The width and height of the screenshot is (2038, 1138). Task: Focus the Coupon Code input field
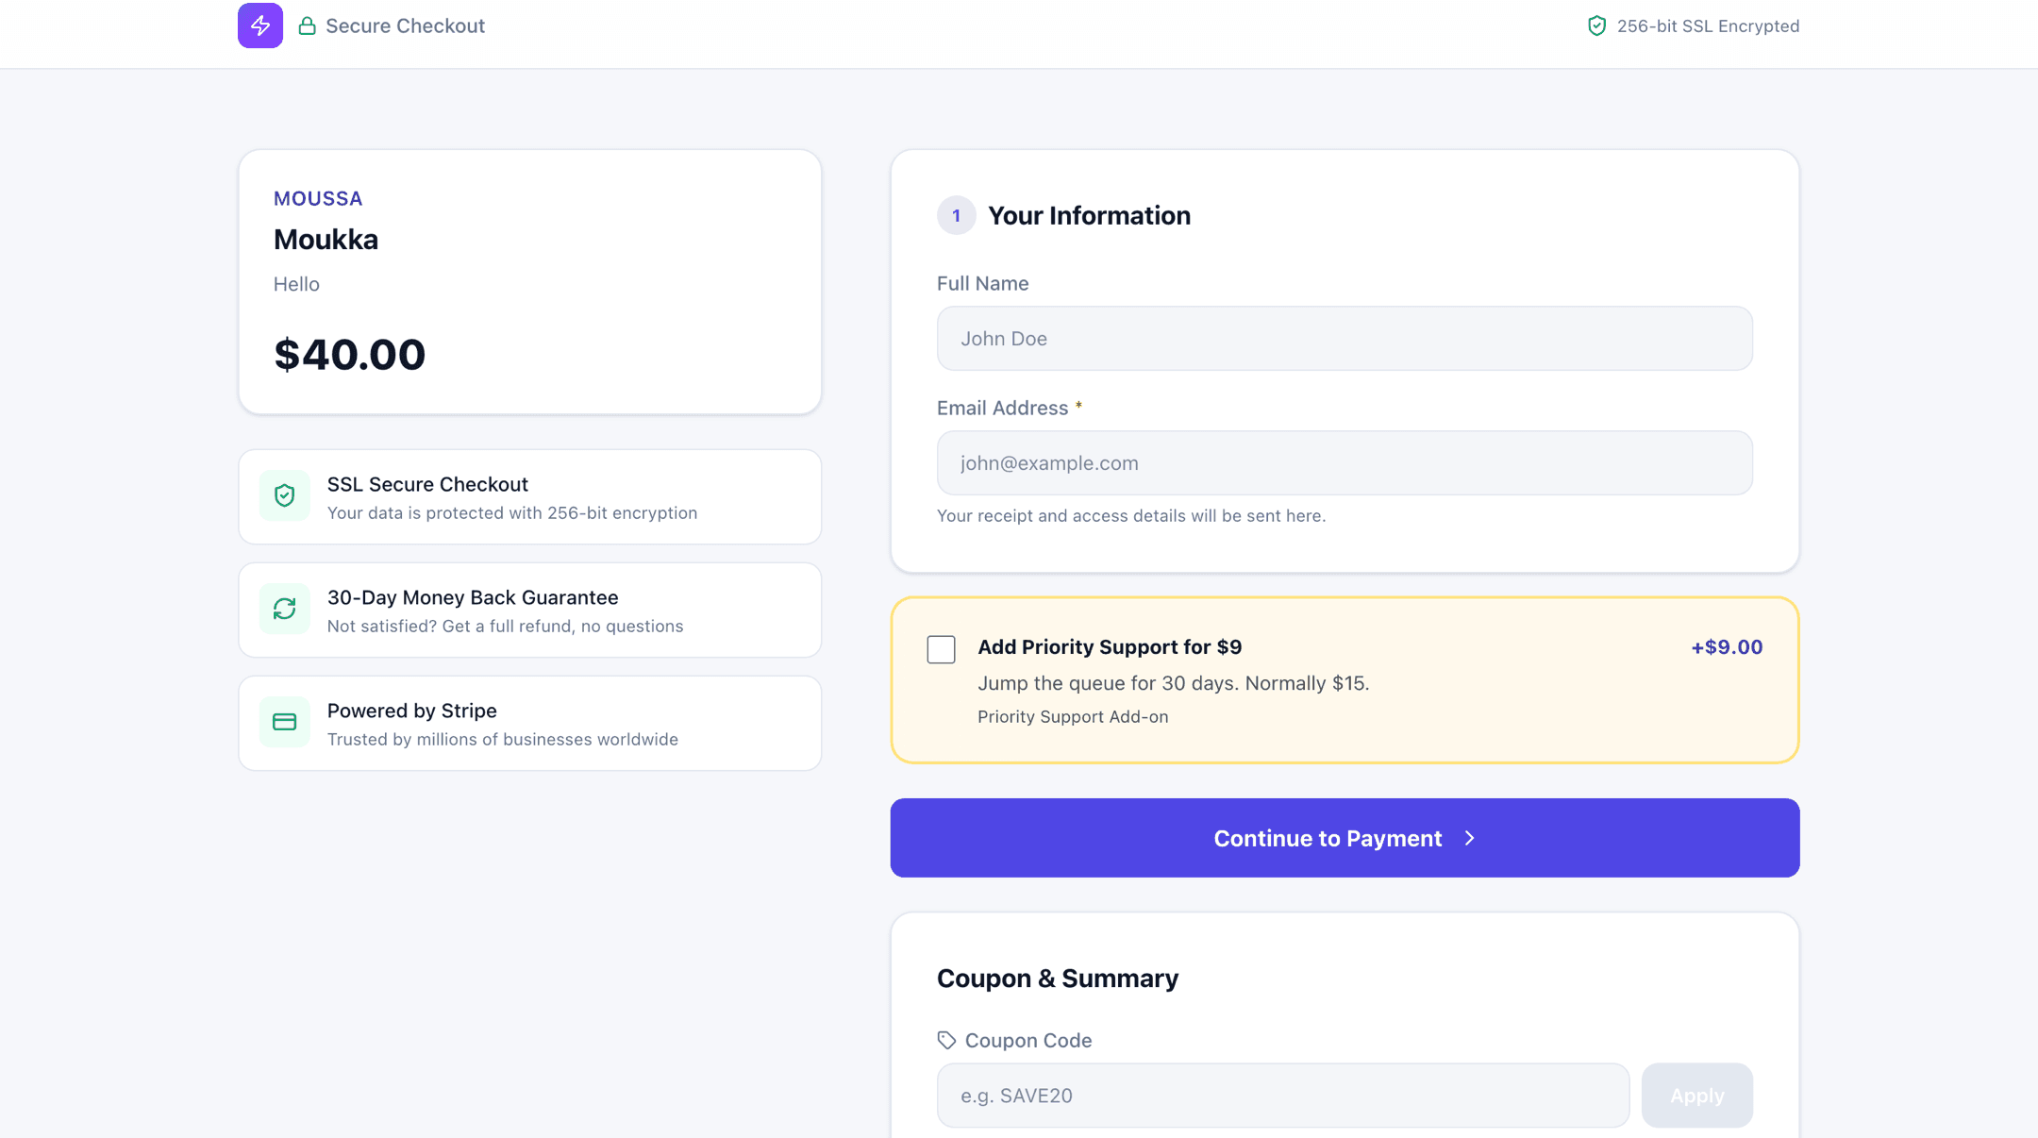click(1283, 1096)
